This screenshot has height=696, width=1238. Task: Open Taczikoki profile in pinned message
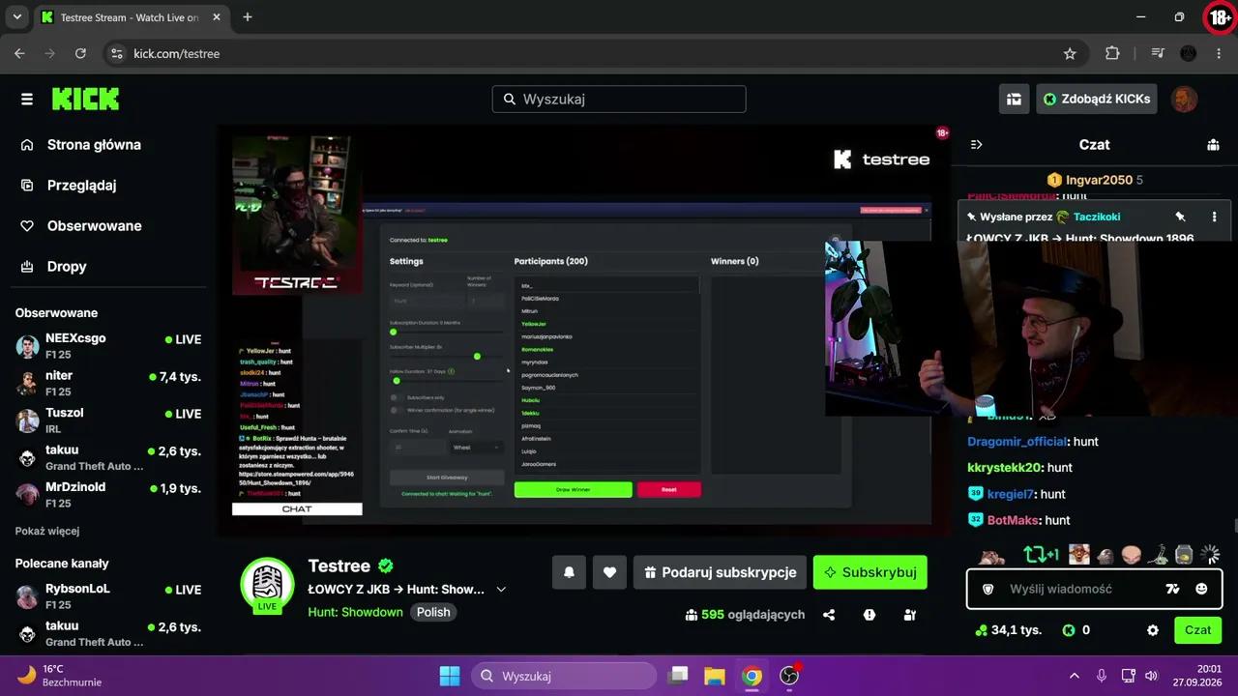click(x=1097, y=217)
